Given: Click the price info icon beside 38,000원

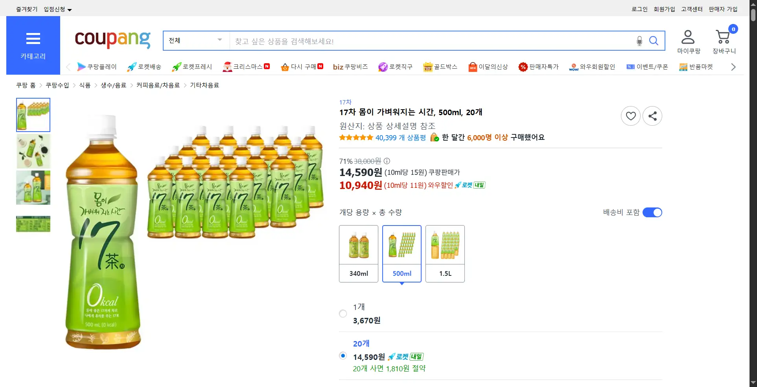Looking at the screenshot, I should coord(387,161).
